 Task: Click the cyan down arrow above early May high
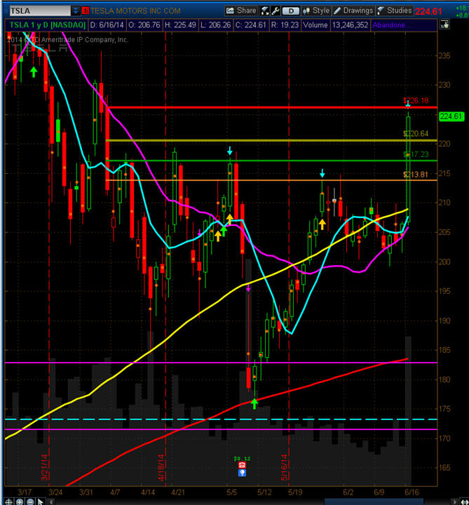tap(230, 150)
